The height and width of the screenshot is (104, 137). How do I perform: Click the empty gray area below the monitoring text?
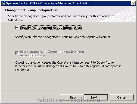68,81
